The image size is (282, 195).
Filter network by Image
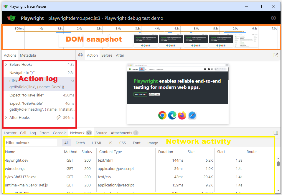[x=153, y=143]
